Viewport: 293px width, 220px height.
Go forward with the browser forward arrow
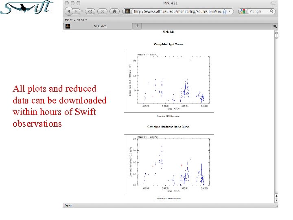(x=77, y=11)
